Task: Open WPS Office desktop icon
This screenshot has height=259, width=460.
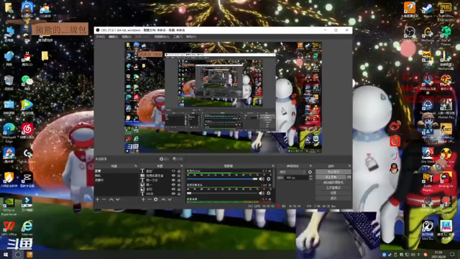Action: point(9,228)
